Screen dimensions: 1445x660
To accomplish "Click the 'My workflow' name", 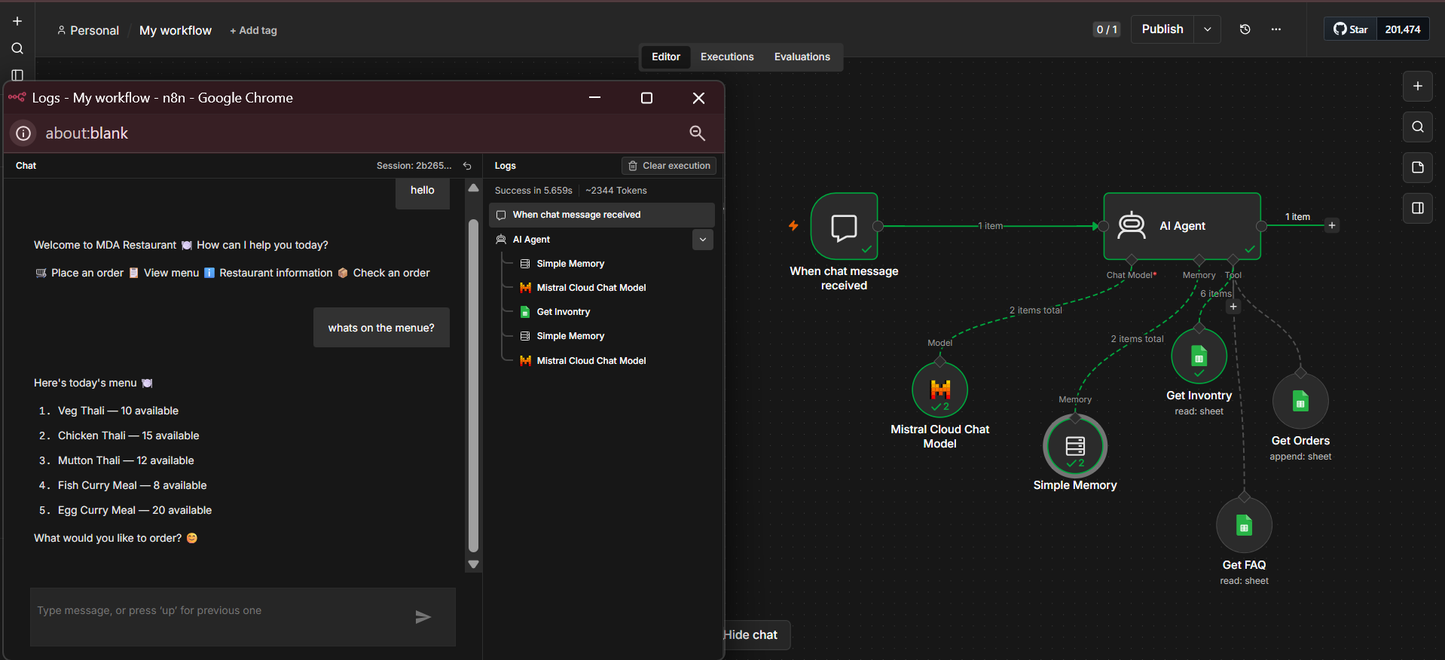I will [176, 30].
